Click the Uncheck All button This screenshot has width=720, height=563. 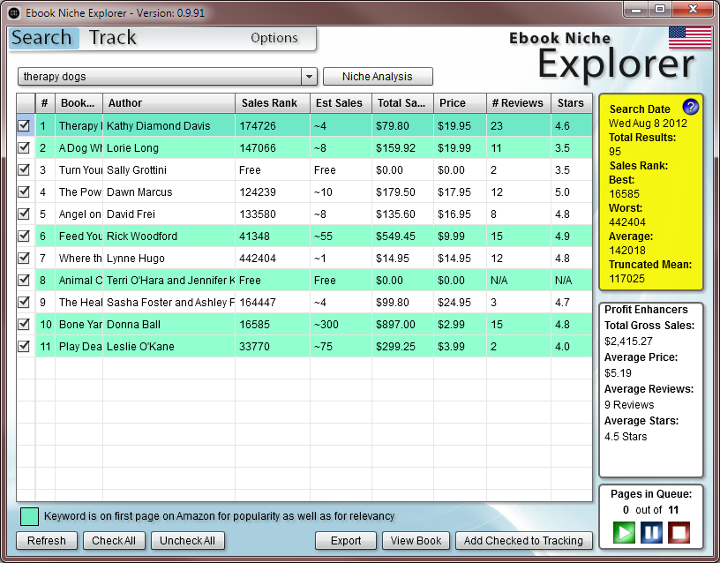point(187,541)
